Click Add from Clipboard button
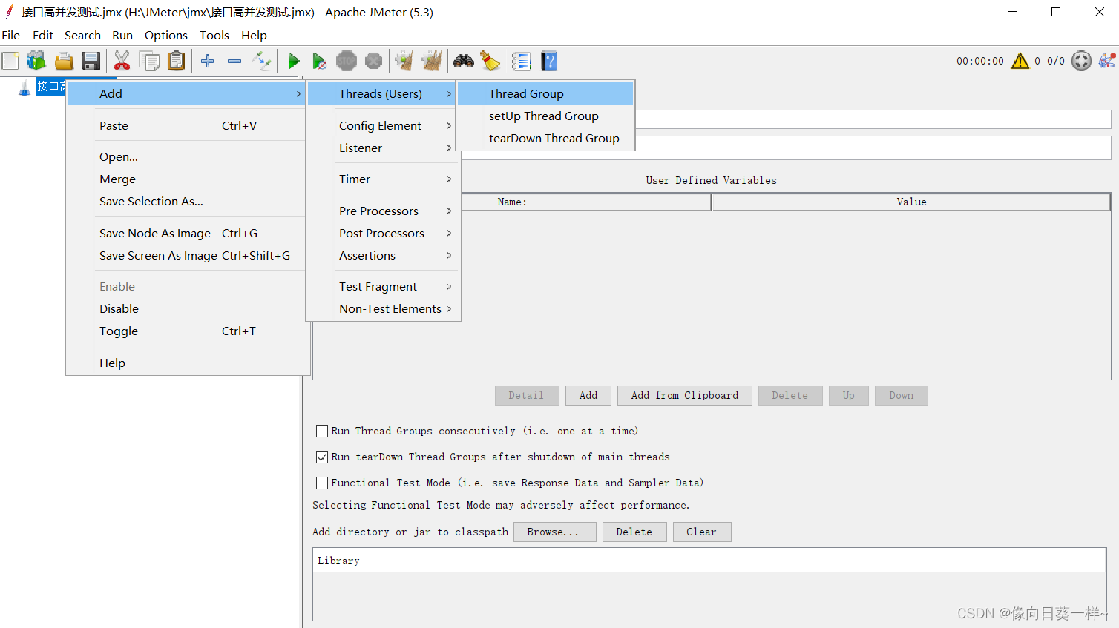Viewport: 1119px width, 628px height. (685, 395)
